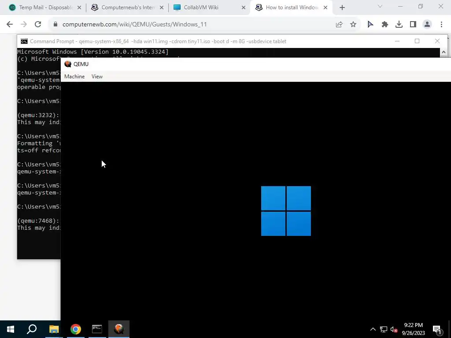Click the '(qemu:3232):' console line
The image size is (451, 338).
pyautogui.click(x=39, y=115)
